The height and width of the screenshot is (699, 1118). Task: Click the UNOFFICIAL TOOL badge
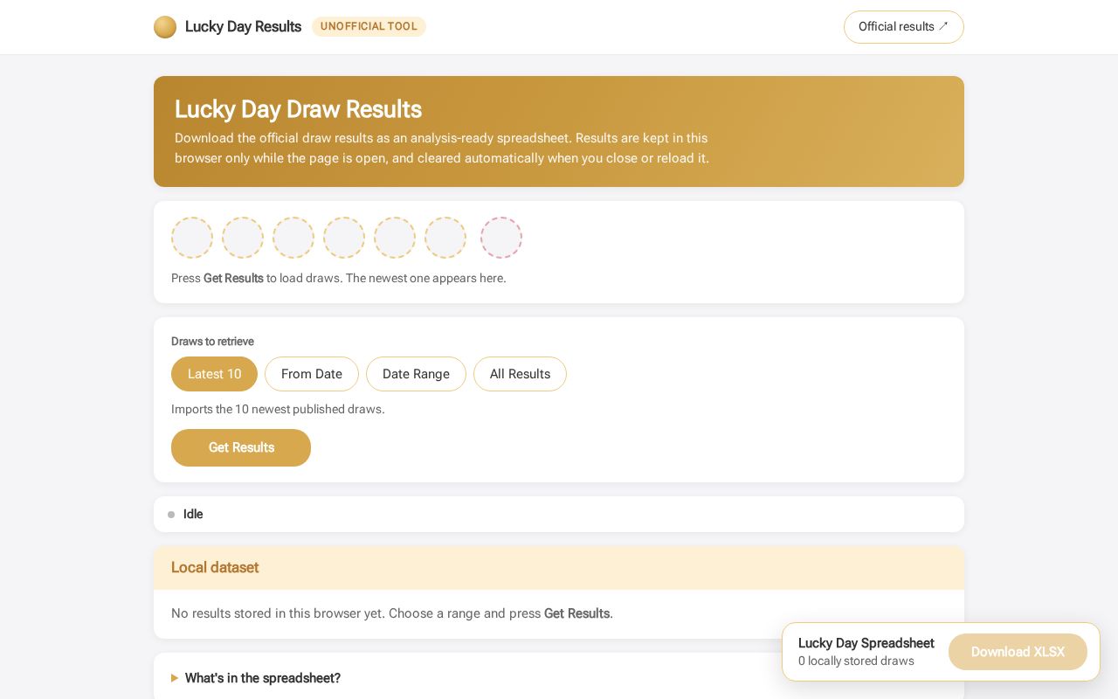point(369,26)
